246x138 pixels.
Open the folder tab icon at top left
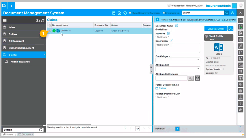(x=4, y=5)
